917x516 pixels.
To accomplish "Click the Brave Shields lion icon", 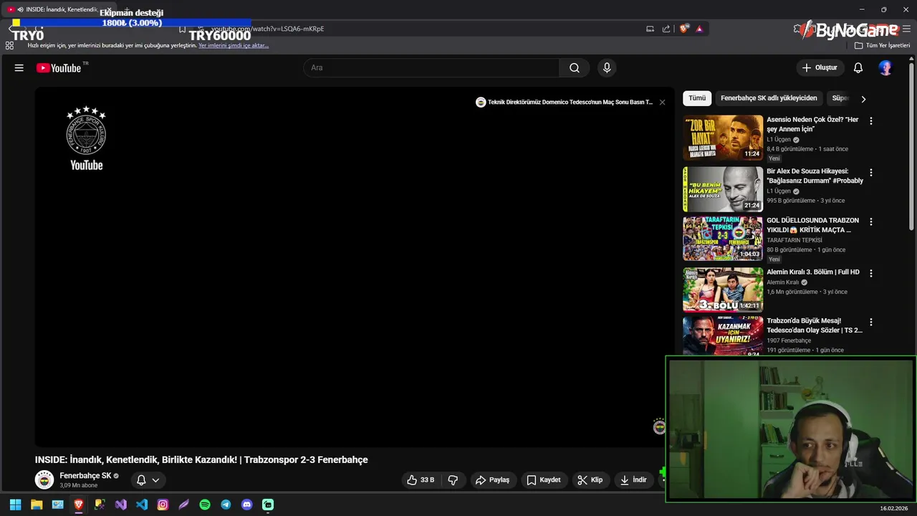I will pos(684,29).
